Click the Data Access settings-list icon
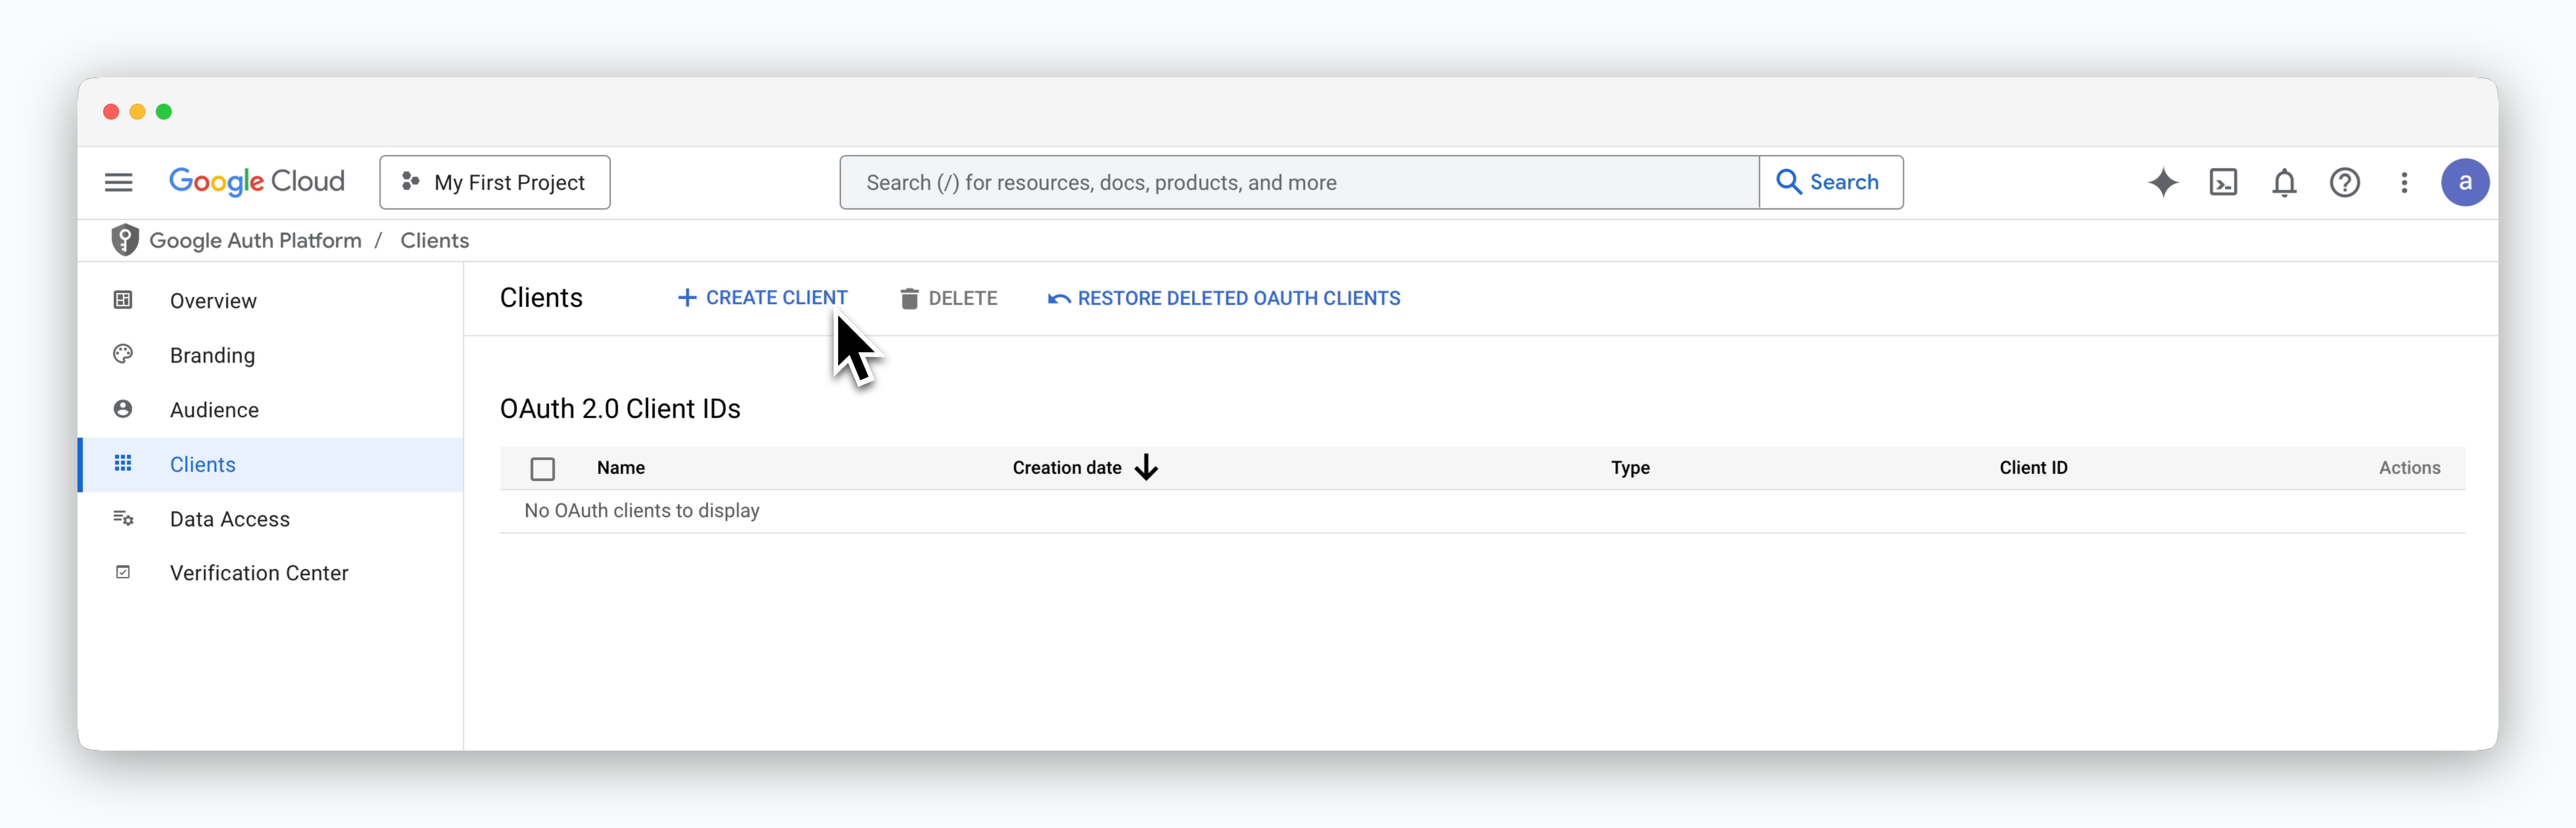The width and height of the screenshot is (2576, 828). coord(123,518)
